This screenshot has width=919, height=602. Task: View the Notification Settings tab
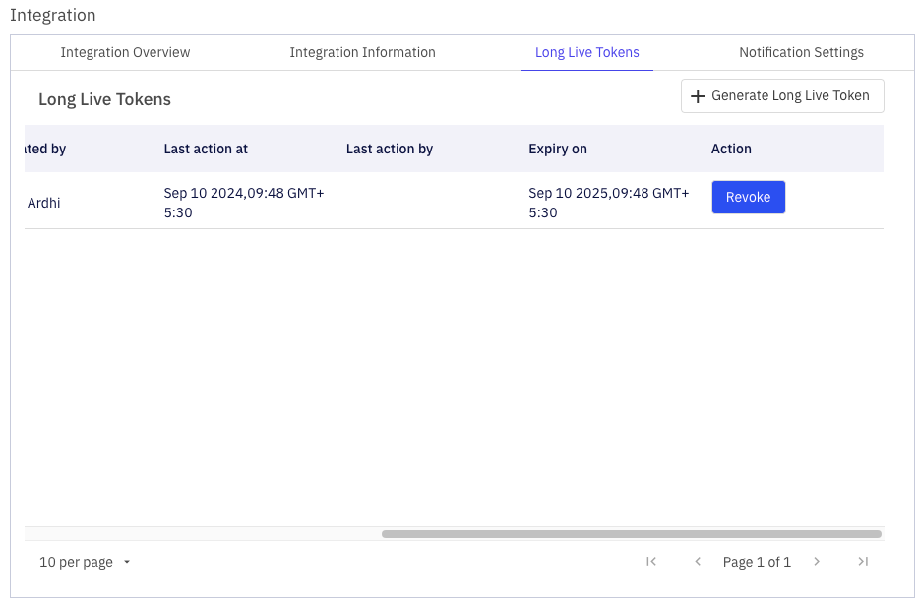[x=801, y=52]
